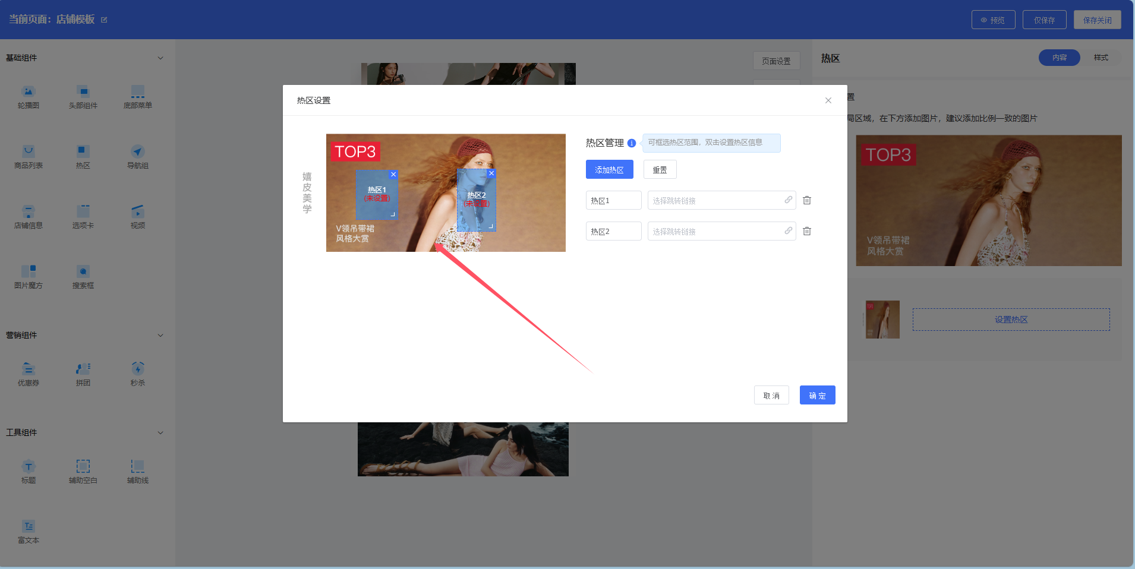This screenshot has height=569, width=1135.
Task: Click the 热区1 name input field
Action: [613, 201]
